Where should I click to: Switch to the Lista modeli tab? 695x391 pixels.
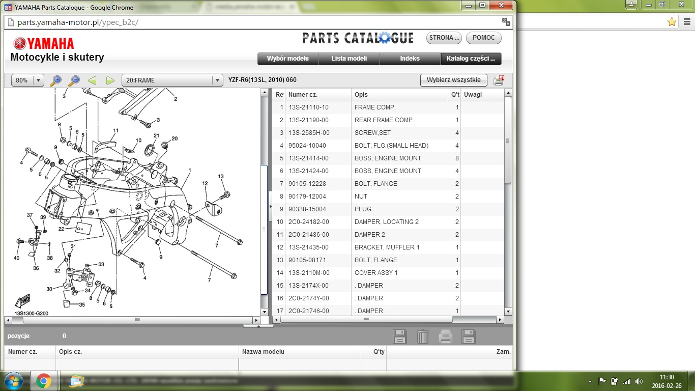(x=349, y=59)
